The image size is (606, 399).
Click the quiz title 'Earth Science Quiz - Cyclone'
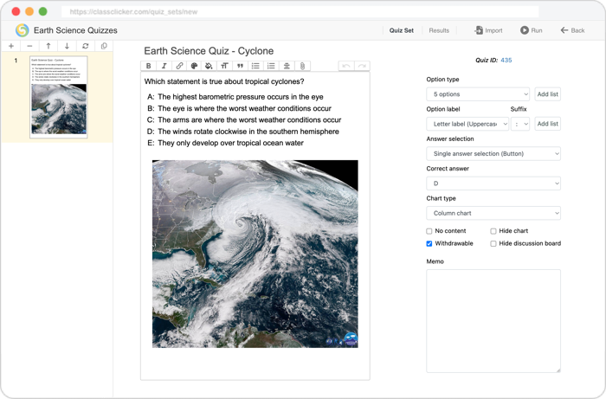[209, 51]
